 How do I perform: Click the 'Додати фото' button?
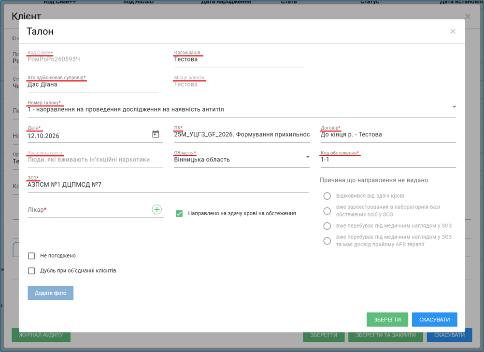tap(51, 293)
